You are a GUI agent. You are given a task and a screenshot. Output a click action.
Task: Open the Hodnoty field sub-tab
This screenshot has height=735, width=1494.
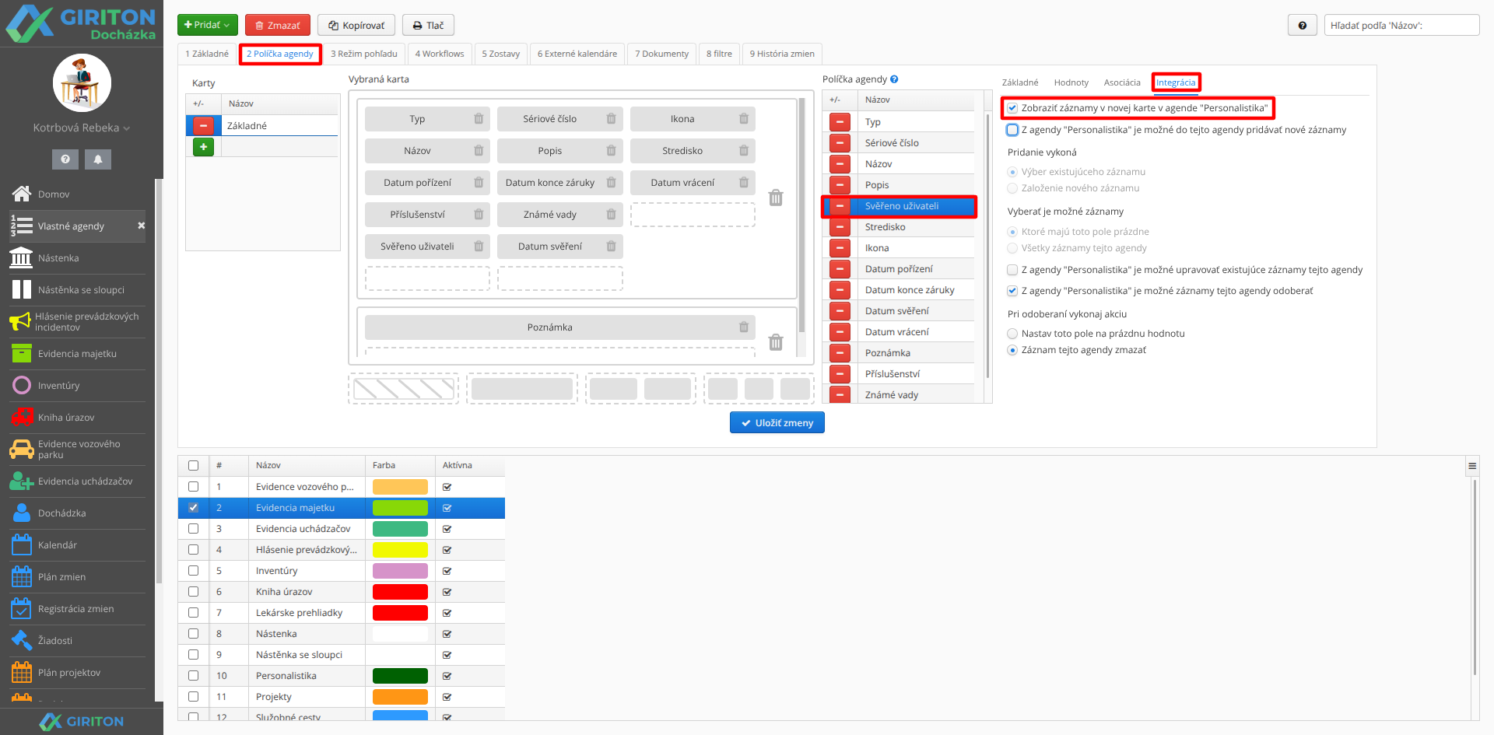pyautogui.click(x=1071, y=82)
